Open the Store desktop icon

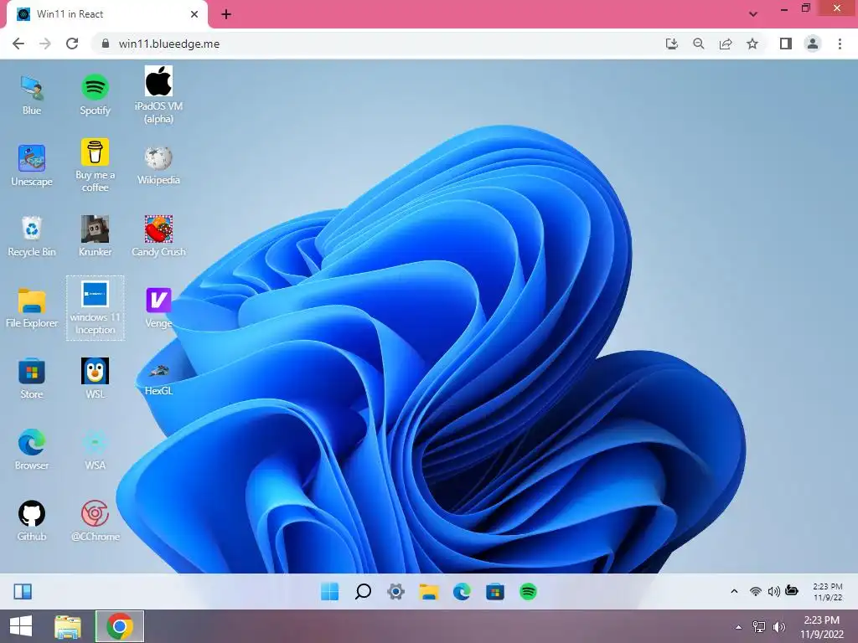click(32, 379)
